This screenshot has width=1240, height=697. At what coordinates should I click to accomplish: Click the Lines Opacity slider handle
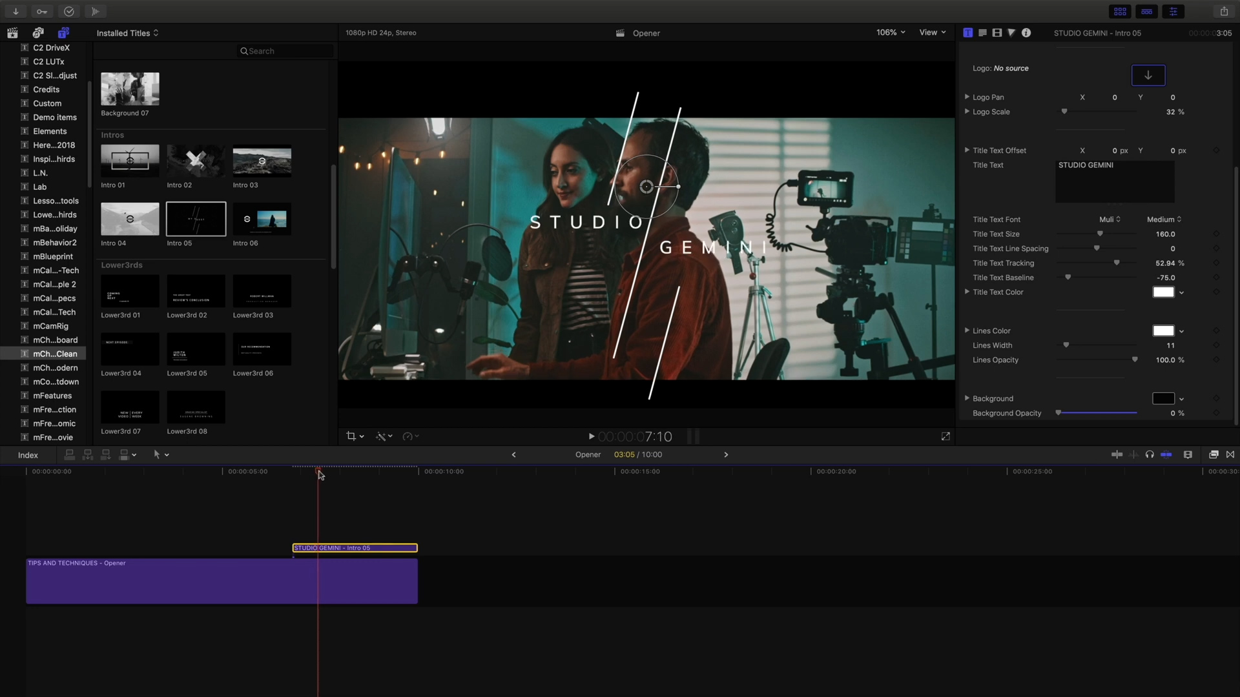pos(1135,359)
